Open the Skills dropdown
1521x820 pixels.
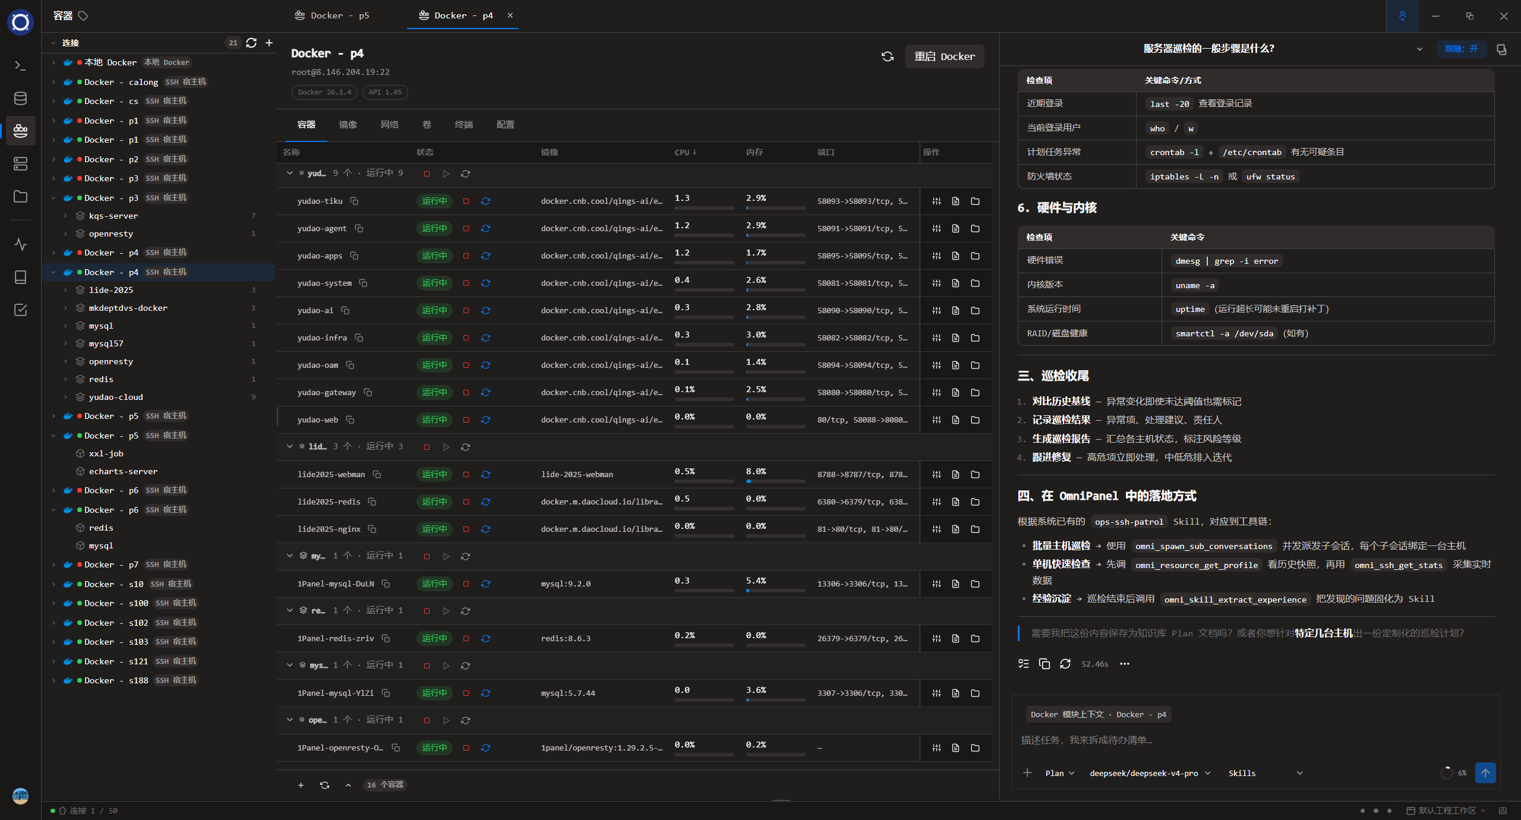[1265, 773]
